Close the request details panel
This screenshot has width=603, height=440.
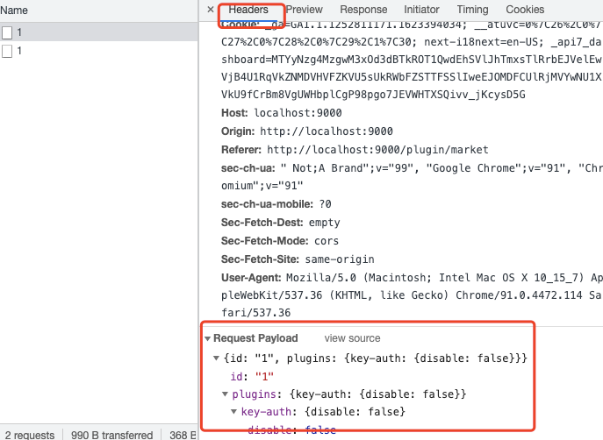[210, 10]
